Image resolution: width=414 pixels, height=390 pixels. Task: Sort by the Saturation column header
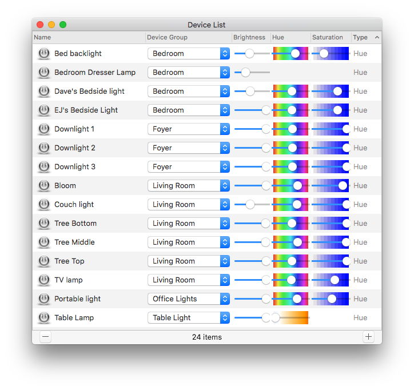coord(331,37)
